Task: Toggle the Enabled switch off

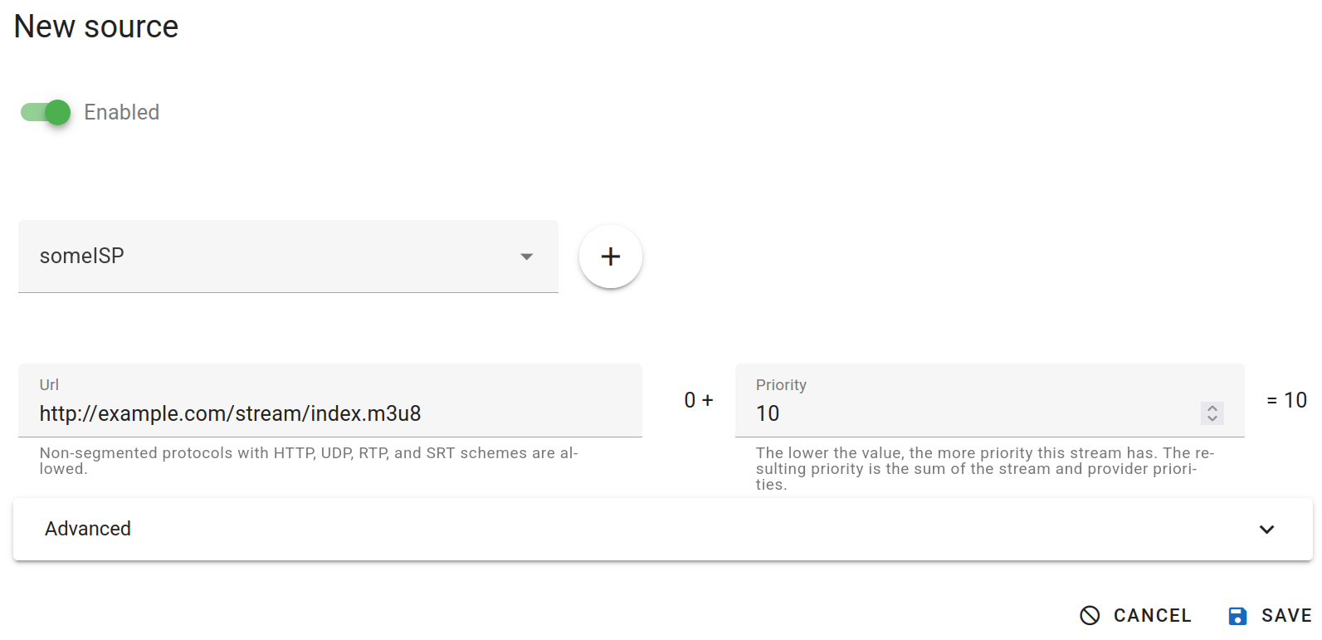Action: [46, 112]
